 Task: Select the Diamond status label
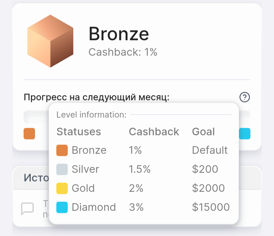[94, 207]
